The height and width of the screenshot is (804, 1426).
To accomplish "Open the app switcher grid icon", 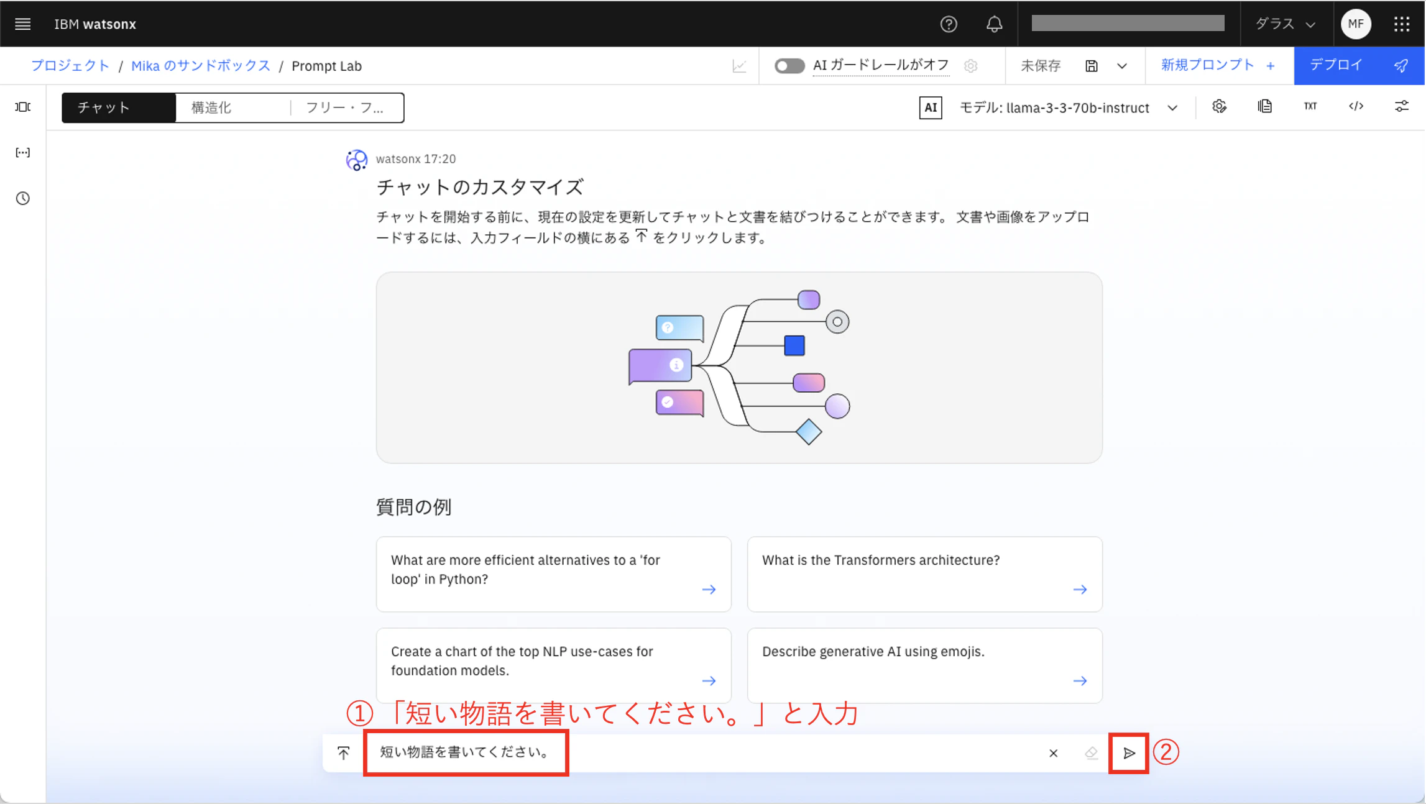I will (1401, 24).
